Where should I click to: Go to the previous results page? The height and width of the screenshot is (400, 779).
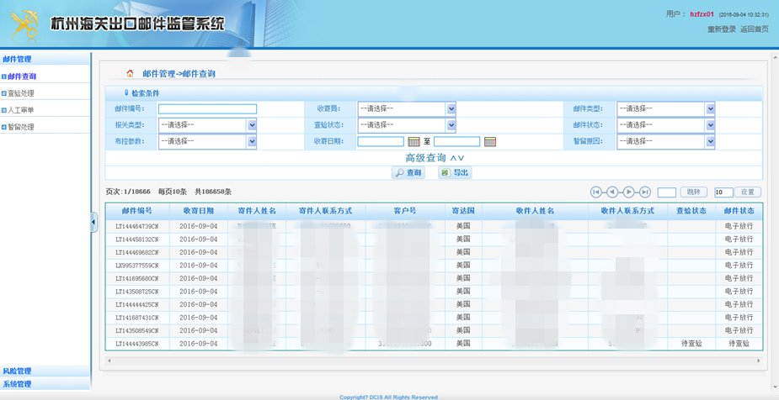click(x=612, y=192)
